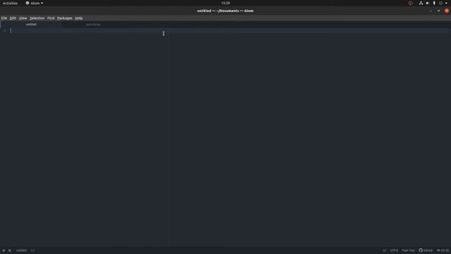The height and width of the screenshot is (254, 451).
Task: Click the X icon in the status bar
Action: click(9, 250)
